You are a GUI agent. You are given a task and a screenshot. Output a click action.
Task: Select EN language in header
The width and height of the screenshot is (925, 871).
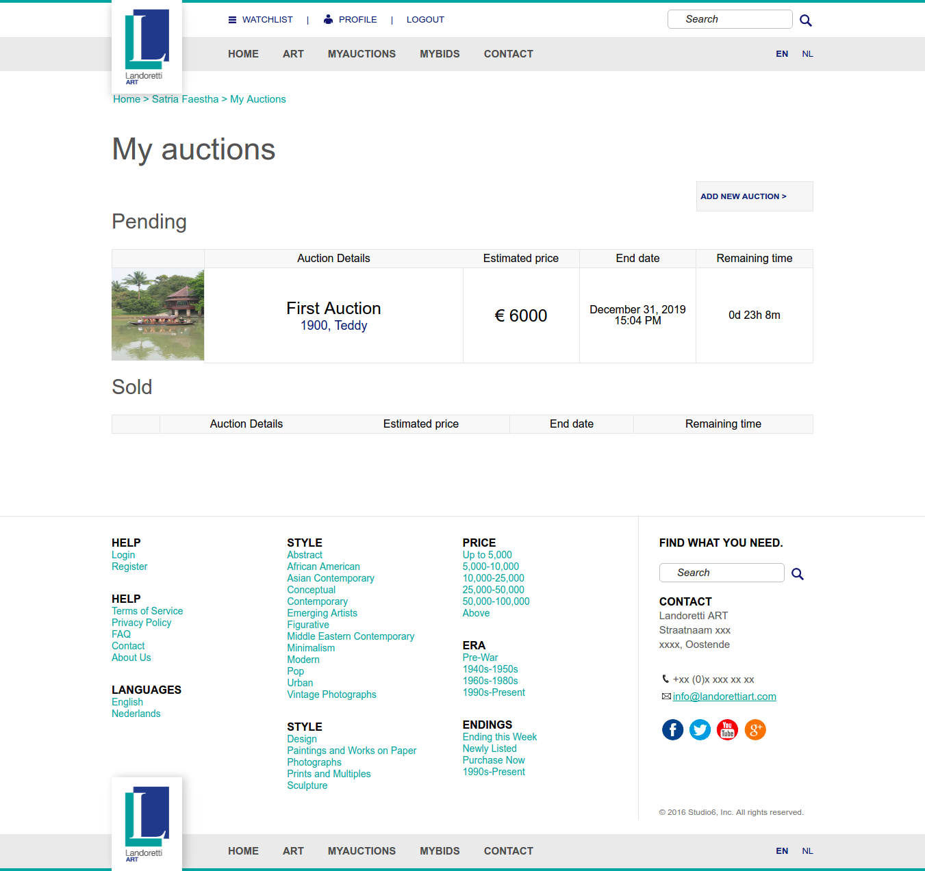coord(782,54)
